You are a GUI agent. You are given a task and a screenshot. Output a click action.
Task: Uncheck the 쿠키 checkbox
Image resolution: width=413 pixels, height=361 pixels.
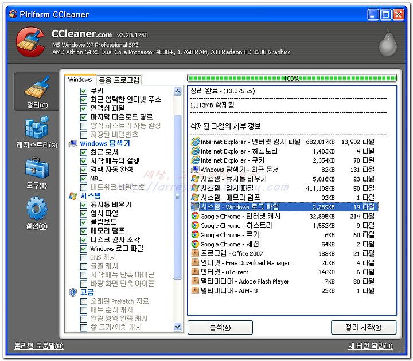(x=84, y=91)
